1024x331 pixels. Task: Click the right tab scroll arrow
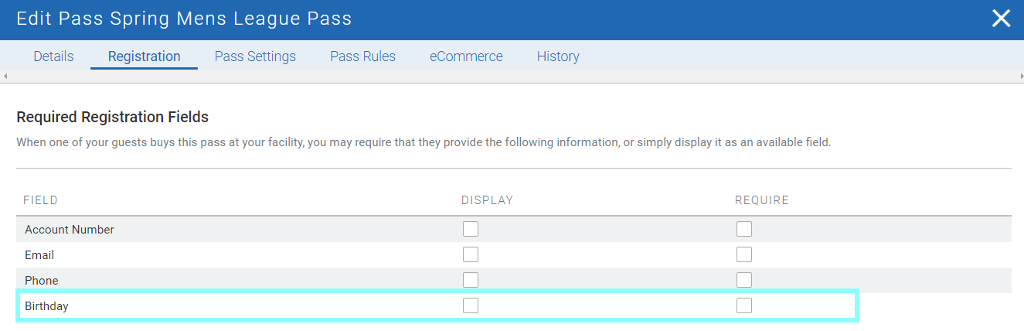pyautogui.click(x=1019, y=77)
